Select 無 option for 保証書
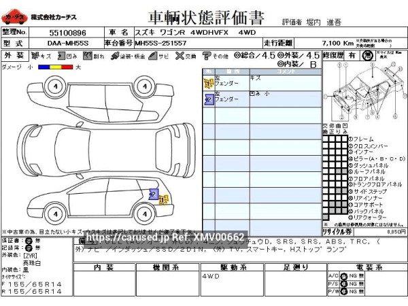Image resolution: width=408 pixels, height=306 pixels. (x=37, y=241)
